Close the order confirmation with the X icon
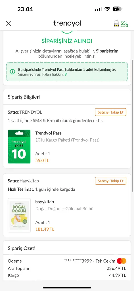 click(9, 24)
